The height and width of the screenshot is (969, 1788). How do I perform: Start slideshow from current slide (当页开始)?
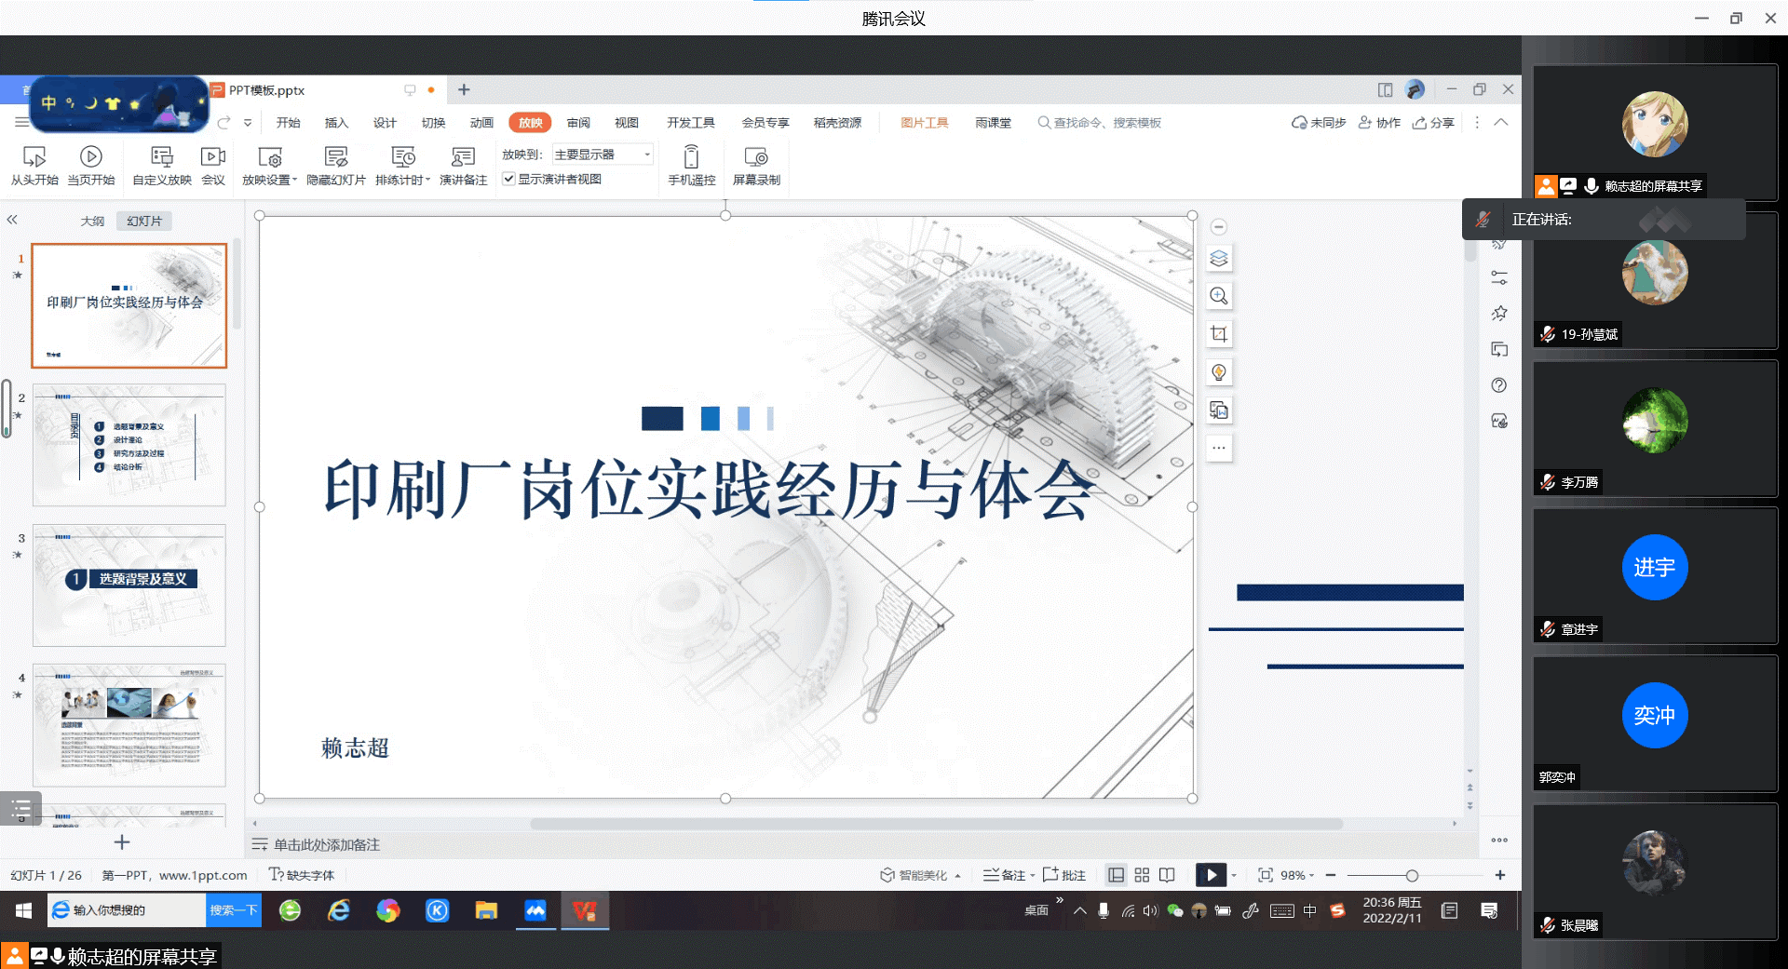tap(90, 166)
